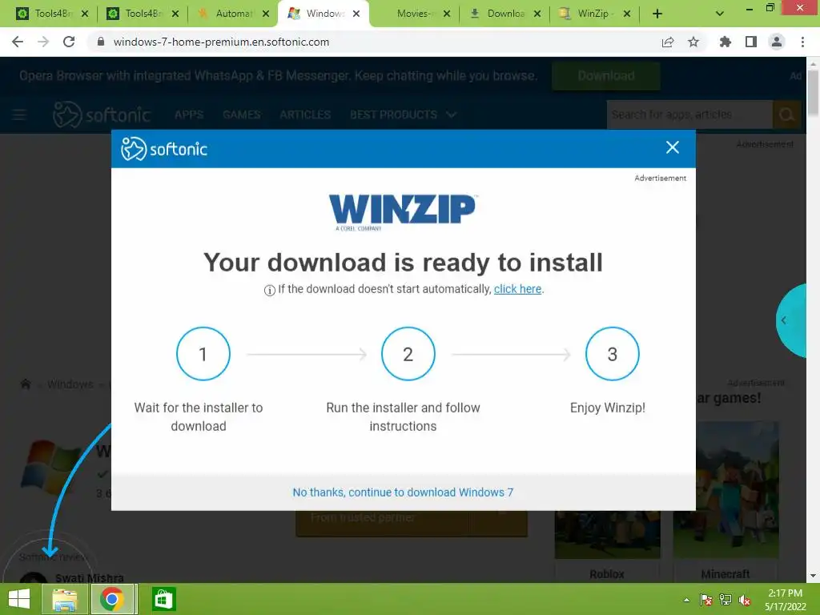Go back to previous page
This screenshot has width=820, height=615.
pos(18,42)
